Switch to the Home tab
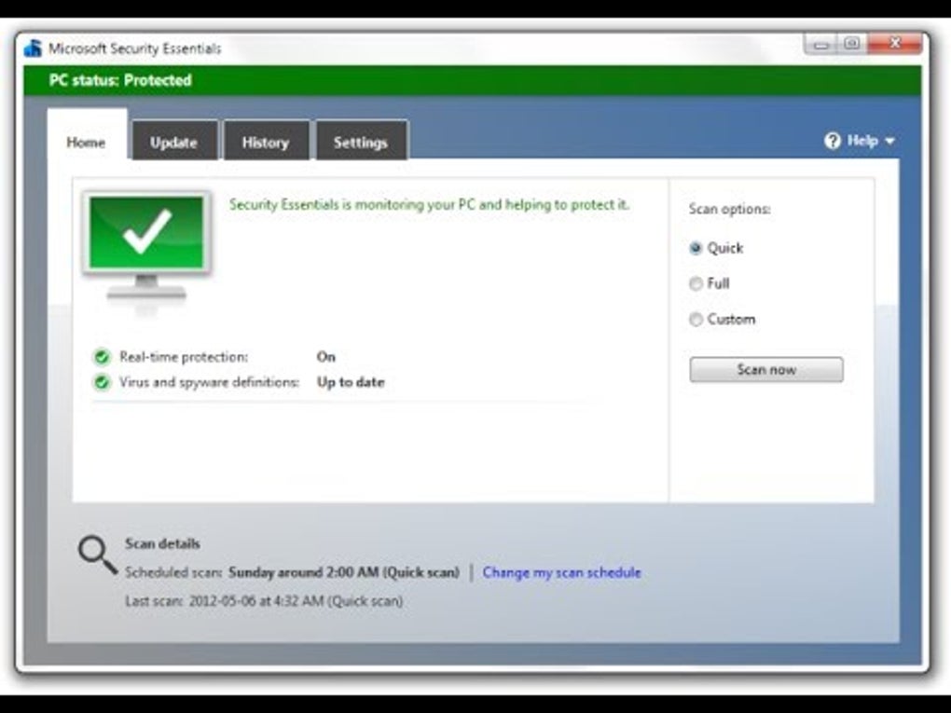Viewport: 951px width, 713px height. click(87, 135)
